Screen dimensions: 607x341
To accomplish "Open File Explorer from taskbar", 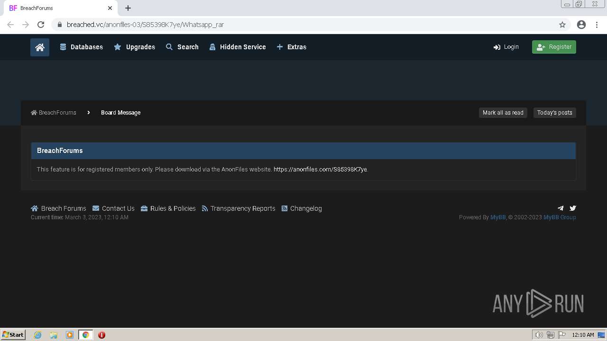I will point(54,335).
